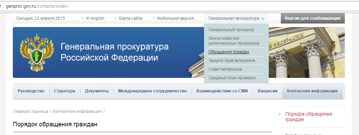Select Контактная информация navigation tab
359x135 pixels.
312,91
